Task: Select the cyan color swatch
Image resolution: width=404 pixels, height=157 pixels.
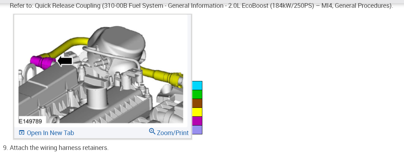Action: point(197,86)
